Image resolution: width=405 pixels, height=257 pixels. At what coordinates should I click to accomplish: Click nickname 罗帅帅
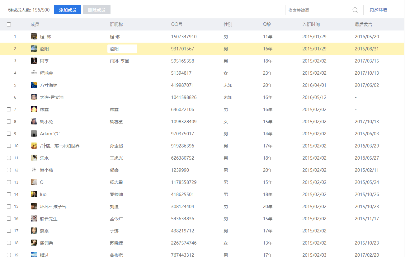(116, 194)
